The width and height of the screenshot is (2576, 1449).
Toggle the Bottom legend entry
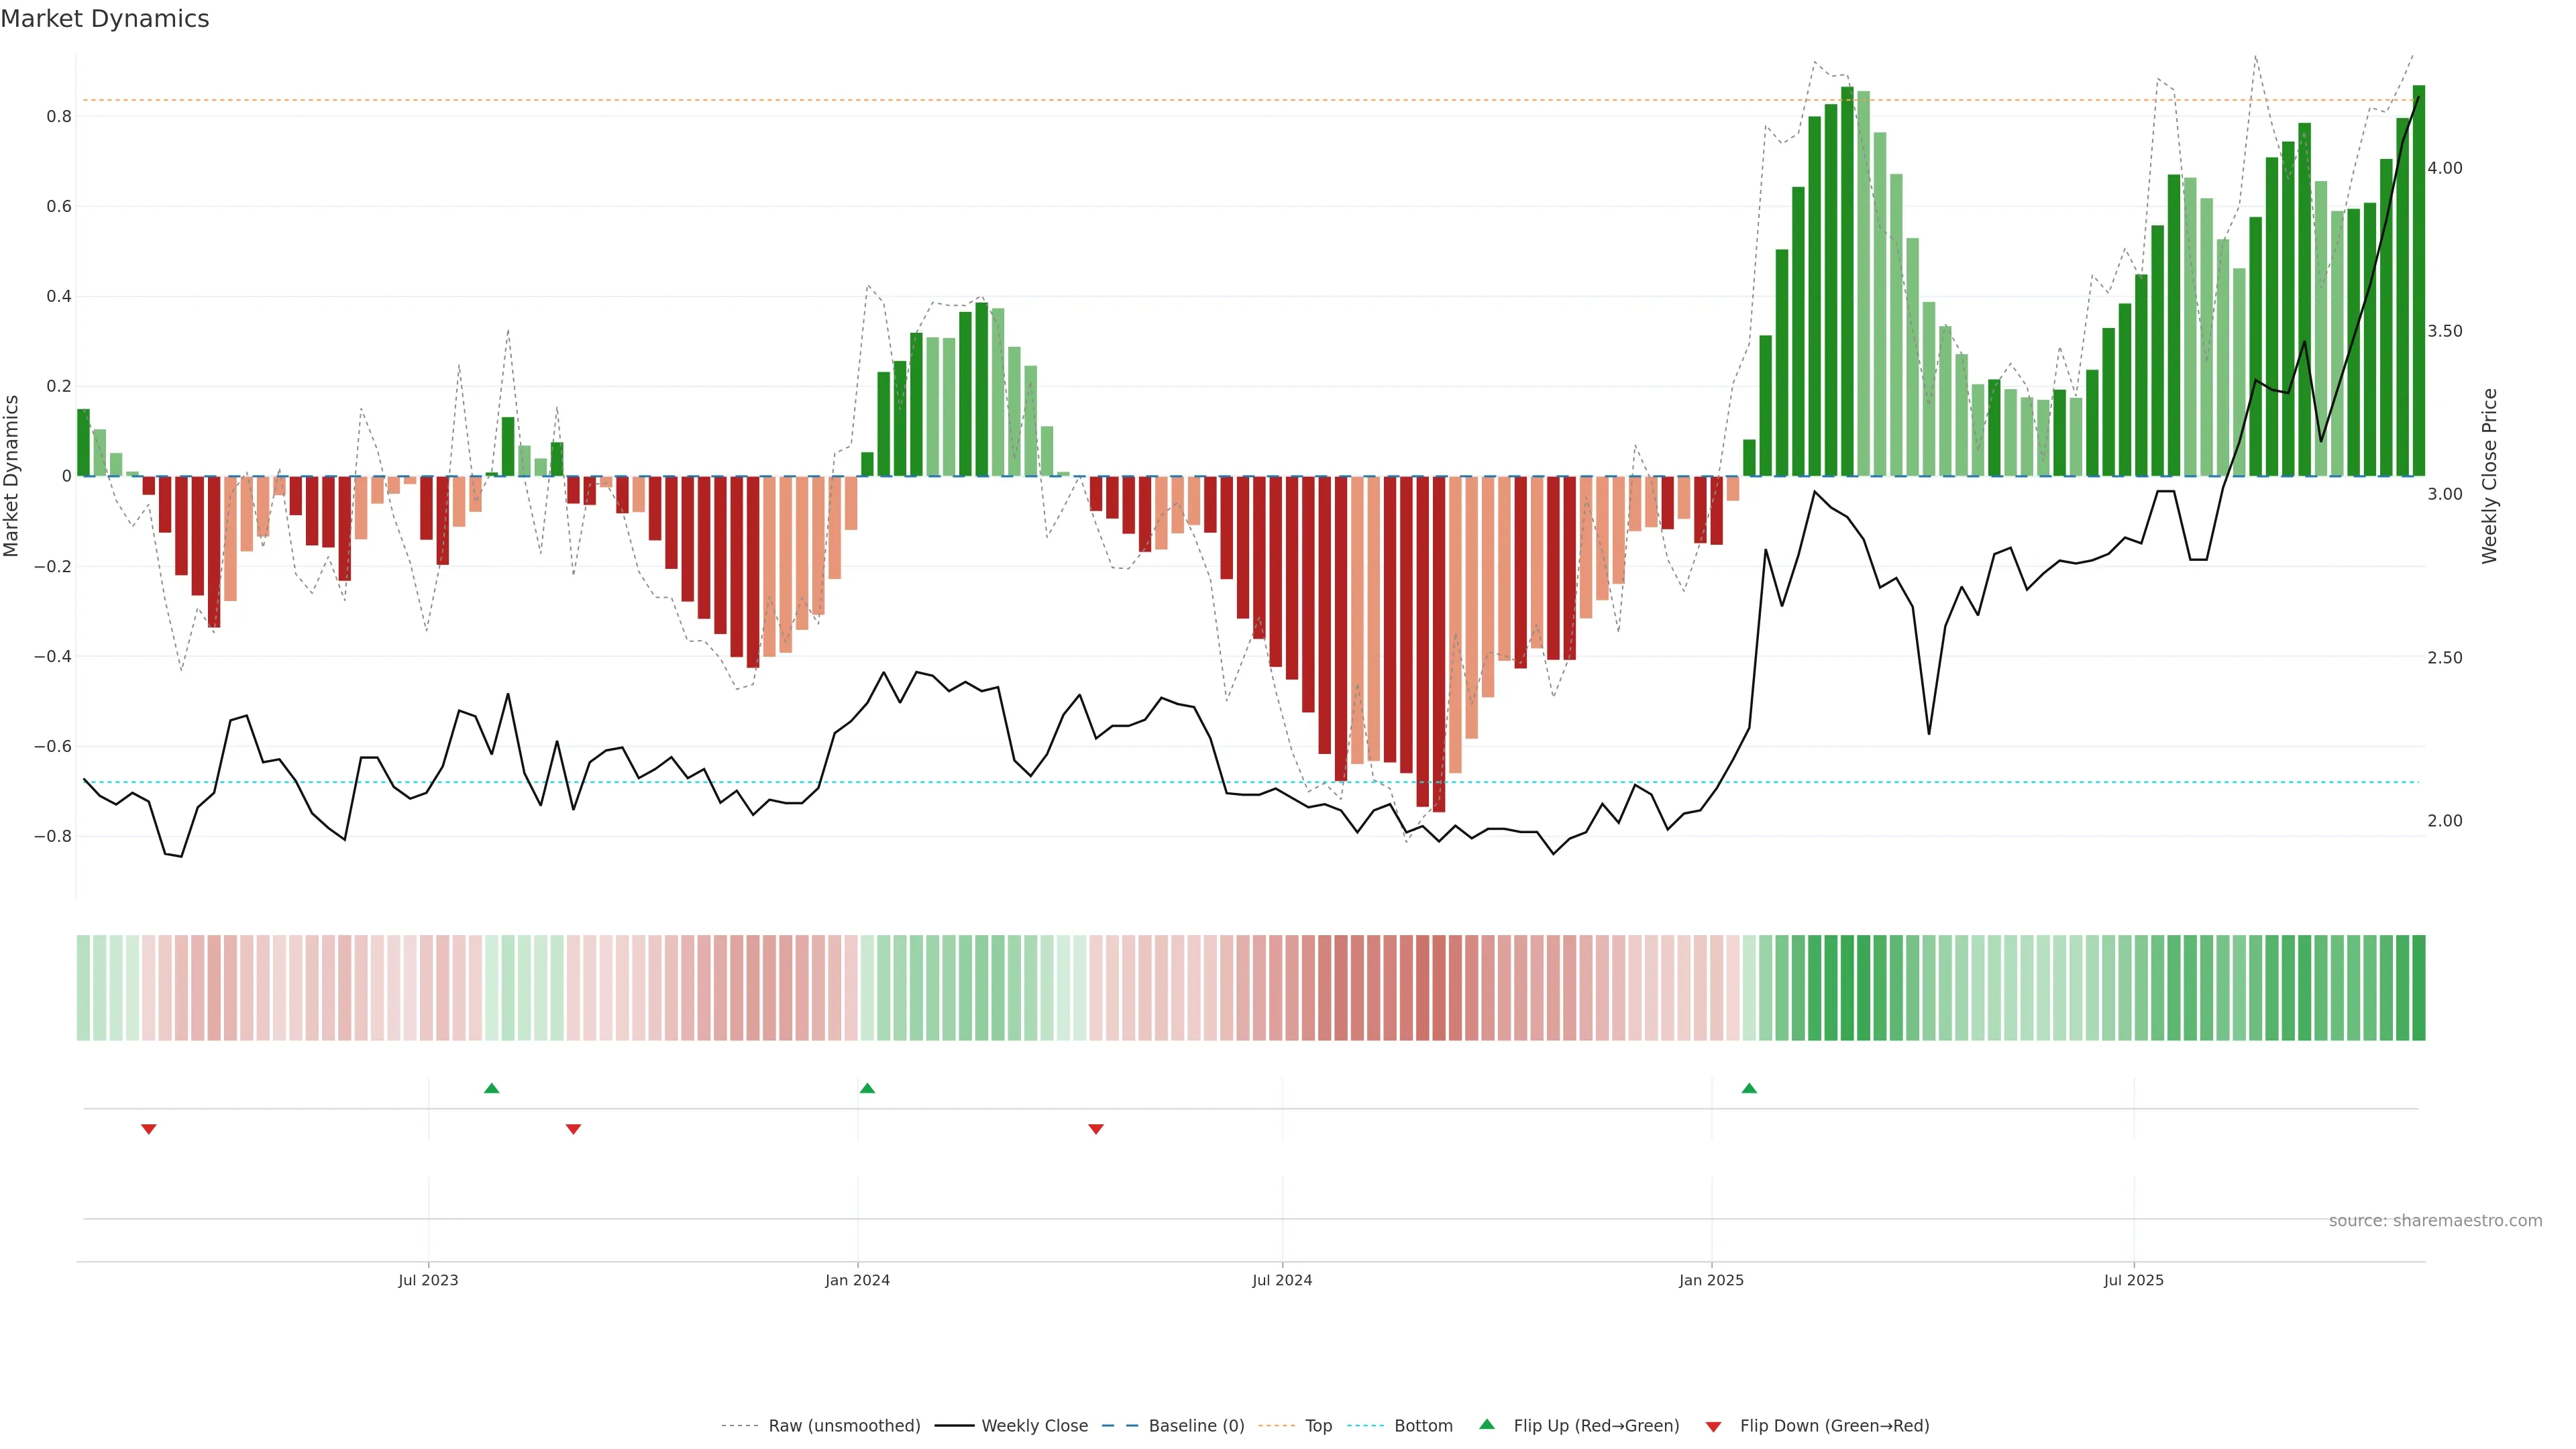pos(1423,1426)
